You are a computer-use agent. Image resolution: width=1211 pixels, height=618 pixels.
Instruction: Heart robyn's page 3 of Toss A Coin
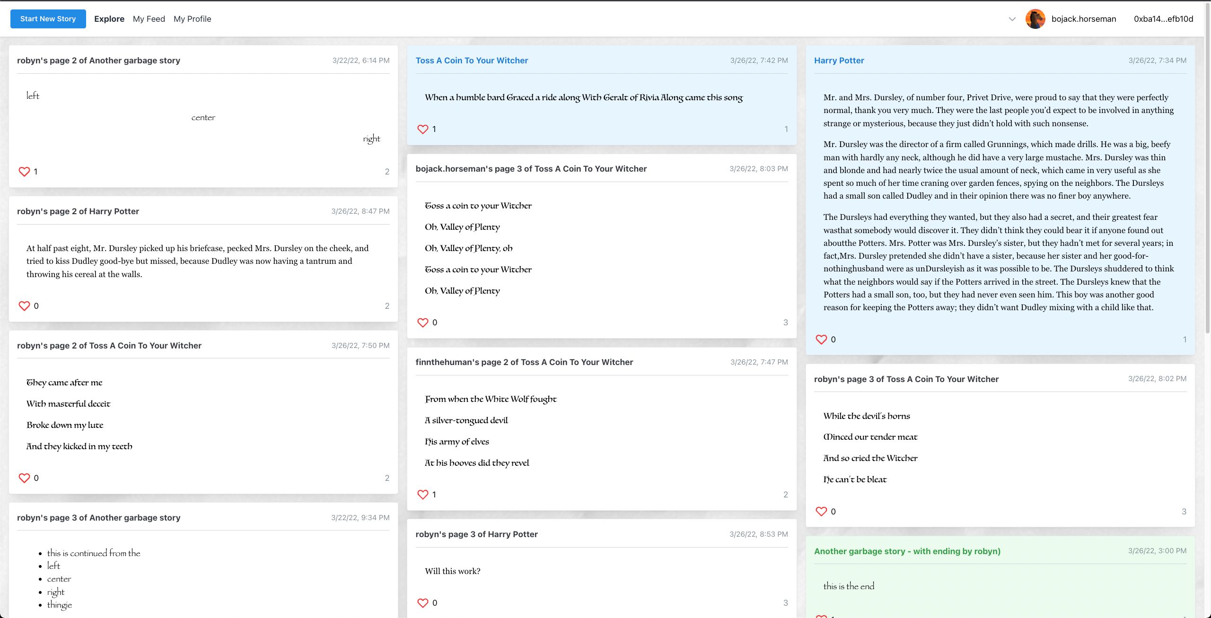[x=821, y=512]
